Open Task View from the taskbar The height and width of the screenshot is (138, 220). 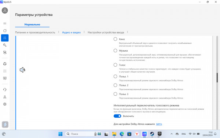coord(106,134)
